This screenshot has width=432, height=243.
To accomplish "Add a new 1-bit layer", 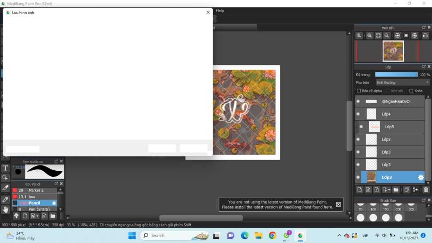I will coord(377,190).
